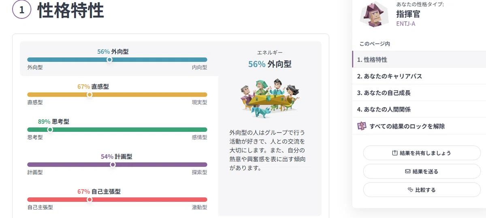Click the compare icon in 比較する
Viewport: 486px width, 218px height.
tap(410, 190)
